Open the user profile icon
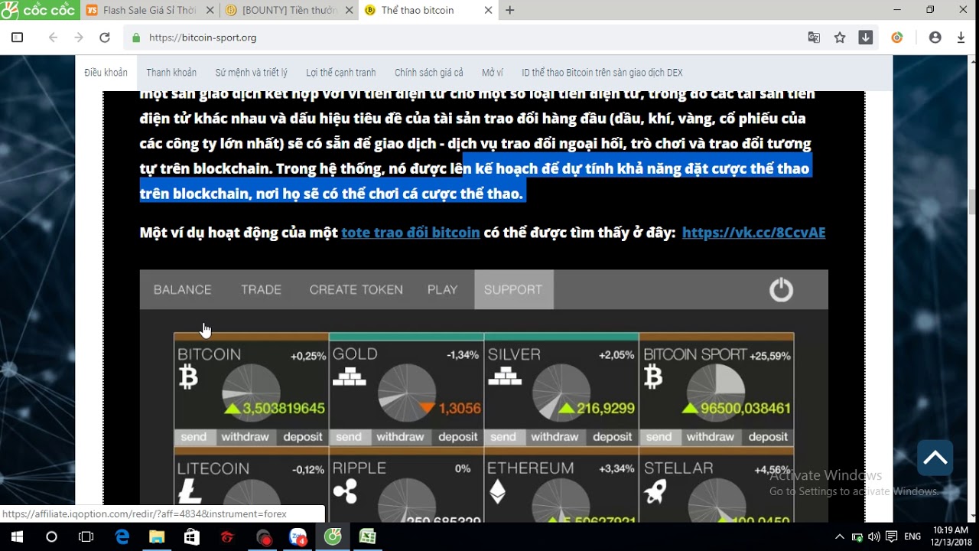The width and height of the screenshot is (979, 551). [x=935, y=37]
